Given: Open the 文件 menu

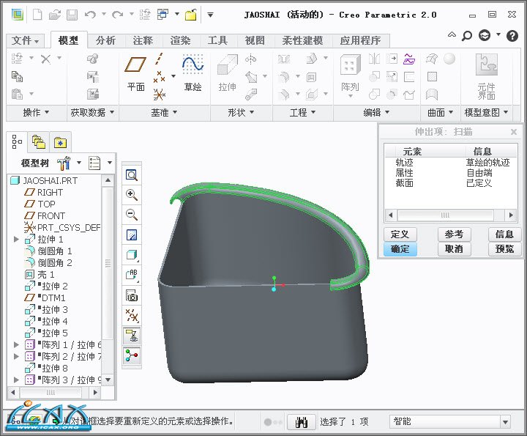Looking at the screenshot, I should 27,41.
